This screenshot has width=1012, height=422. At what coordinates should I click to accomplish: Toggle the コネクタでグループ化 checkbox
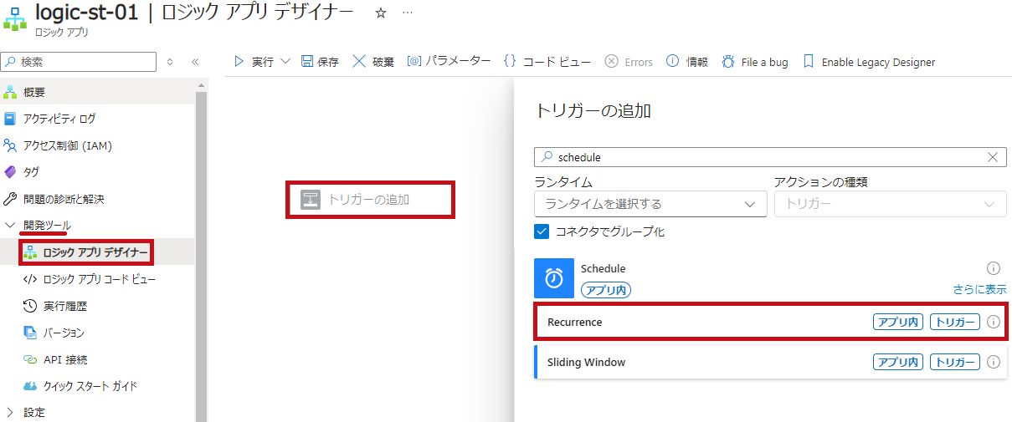click(542, 231)
